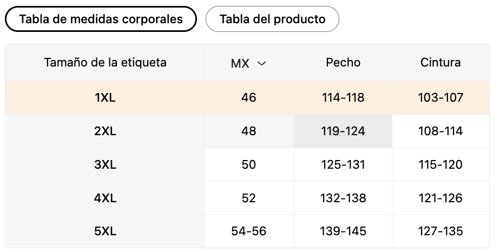
Task: Click the MX size 48 cell
Action: click(x=249, y=131)
